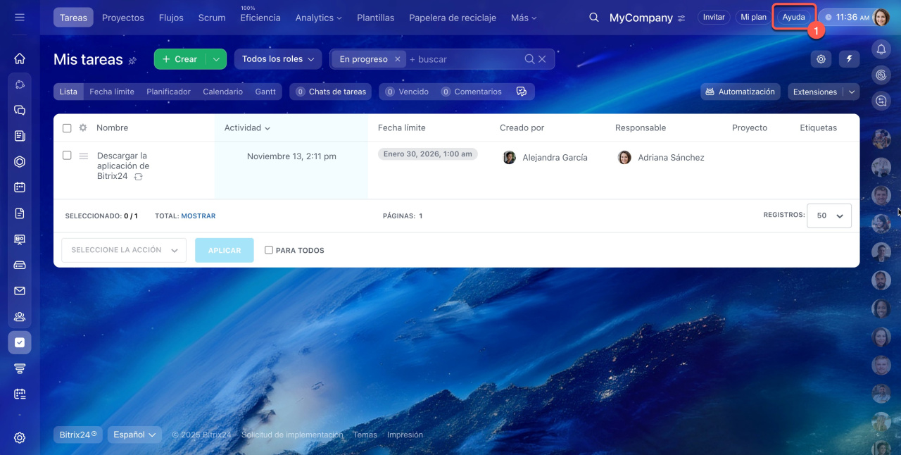Click the search magnifier in top bar

pos(594,18)
